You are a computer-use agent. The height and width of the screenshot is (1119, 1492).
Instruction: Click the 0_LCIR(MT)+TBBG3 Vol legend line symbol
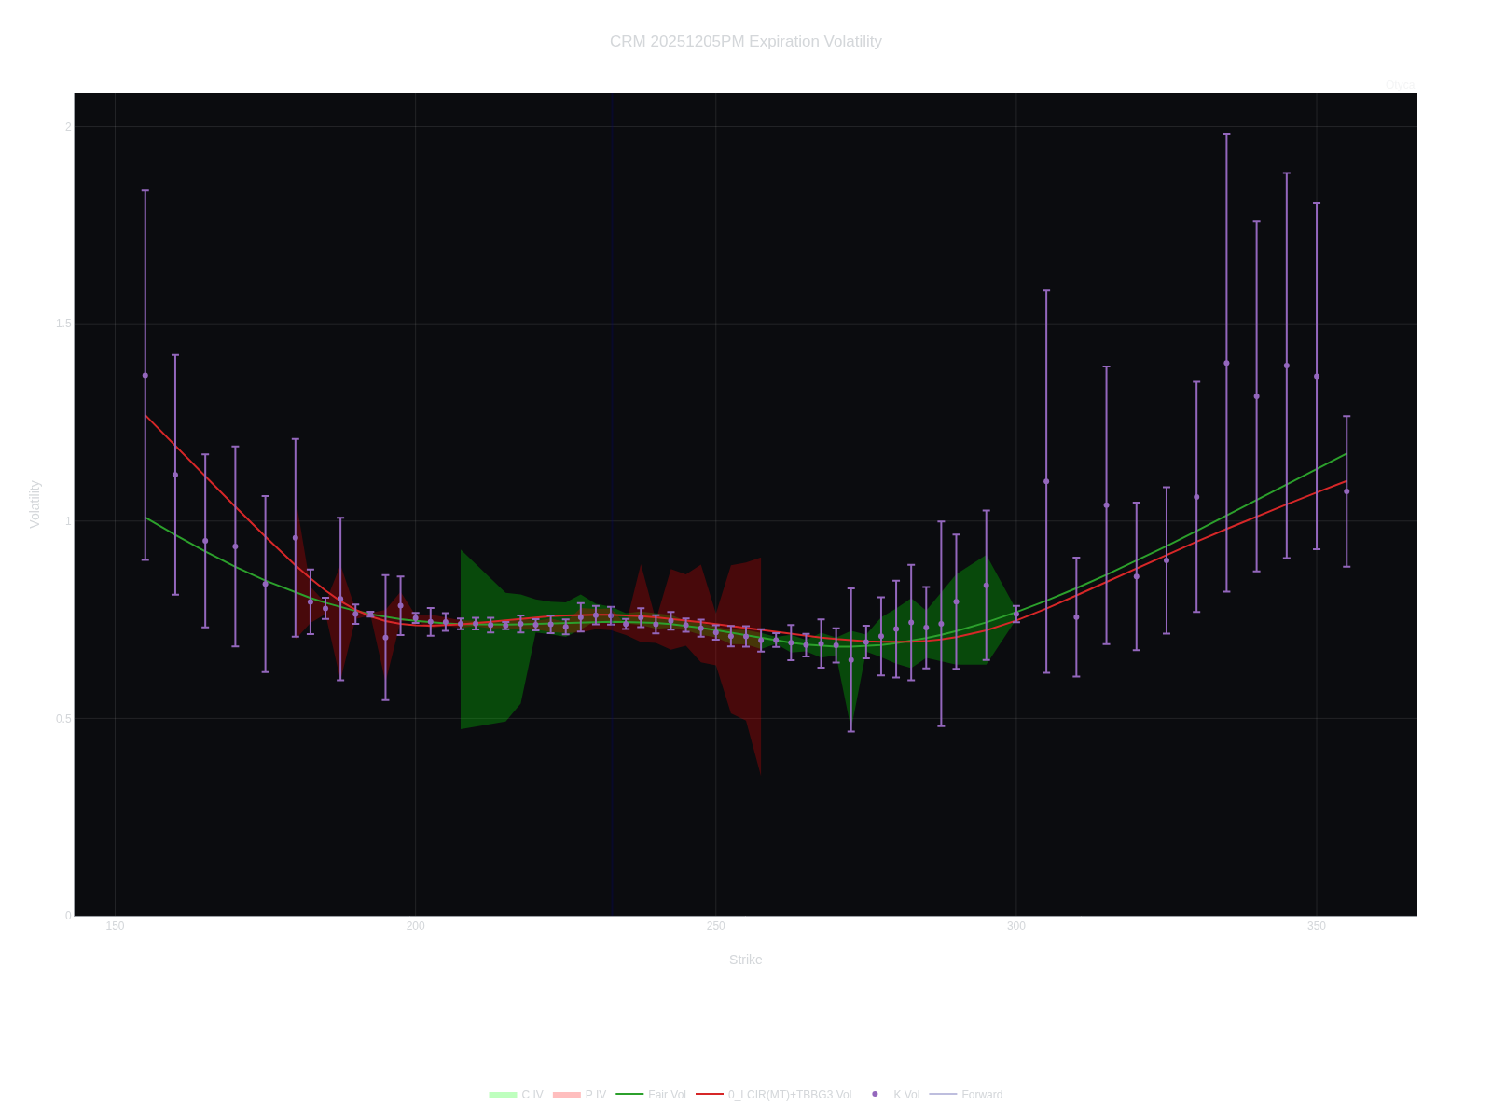pyautogui.click(x=711, y=1094)
